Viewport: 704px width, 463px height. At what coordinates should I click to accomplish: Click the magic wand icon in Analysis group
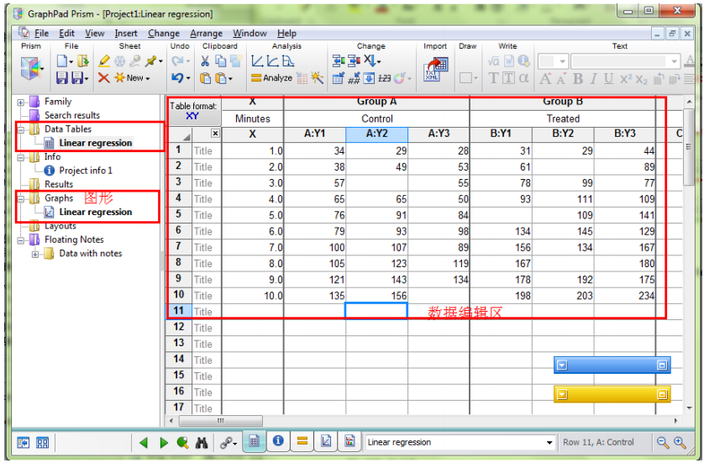click(x=317, y=78)
